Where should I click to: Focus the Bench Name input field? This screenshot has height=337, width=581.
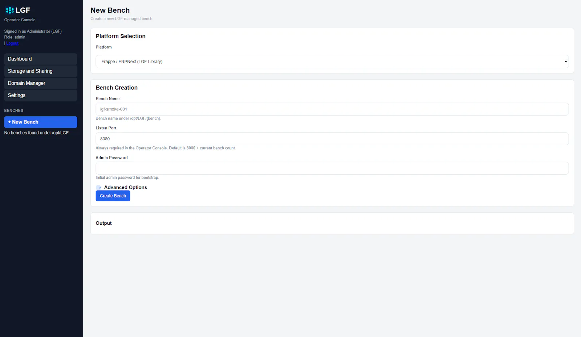tap(332, 109)
